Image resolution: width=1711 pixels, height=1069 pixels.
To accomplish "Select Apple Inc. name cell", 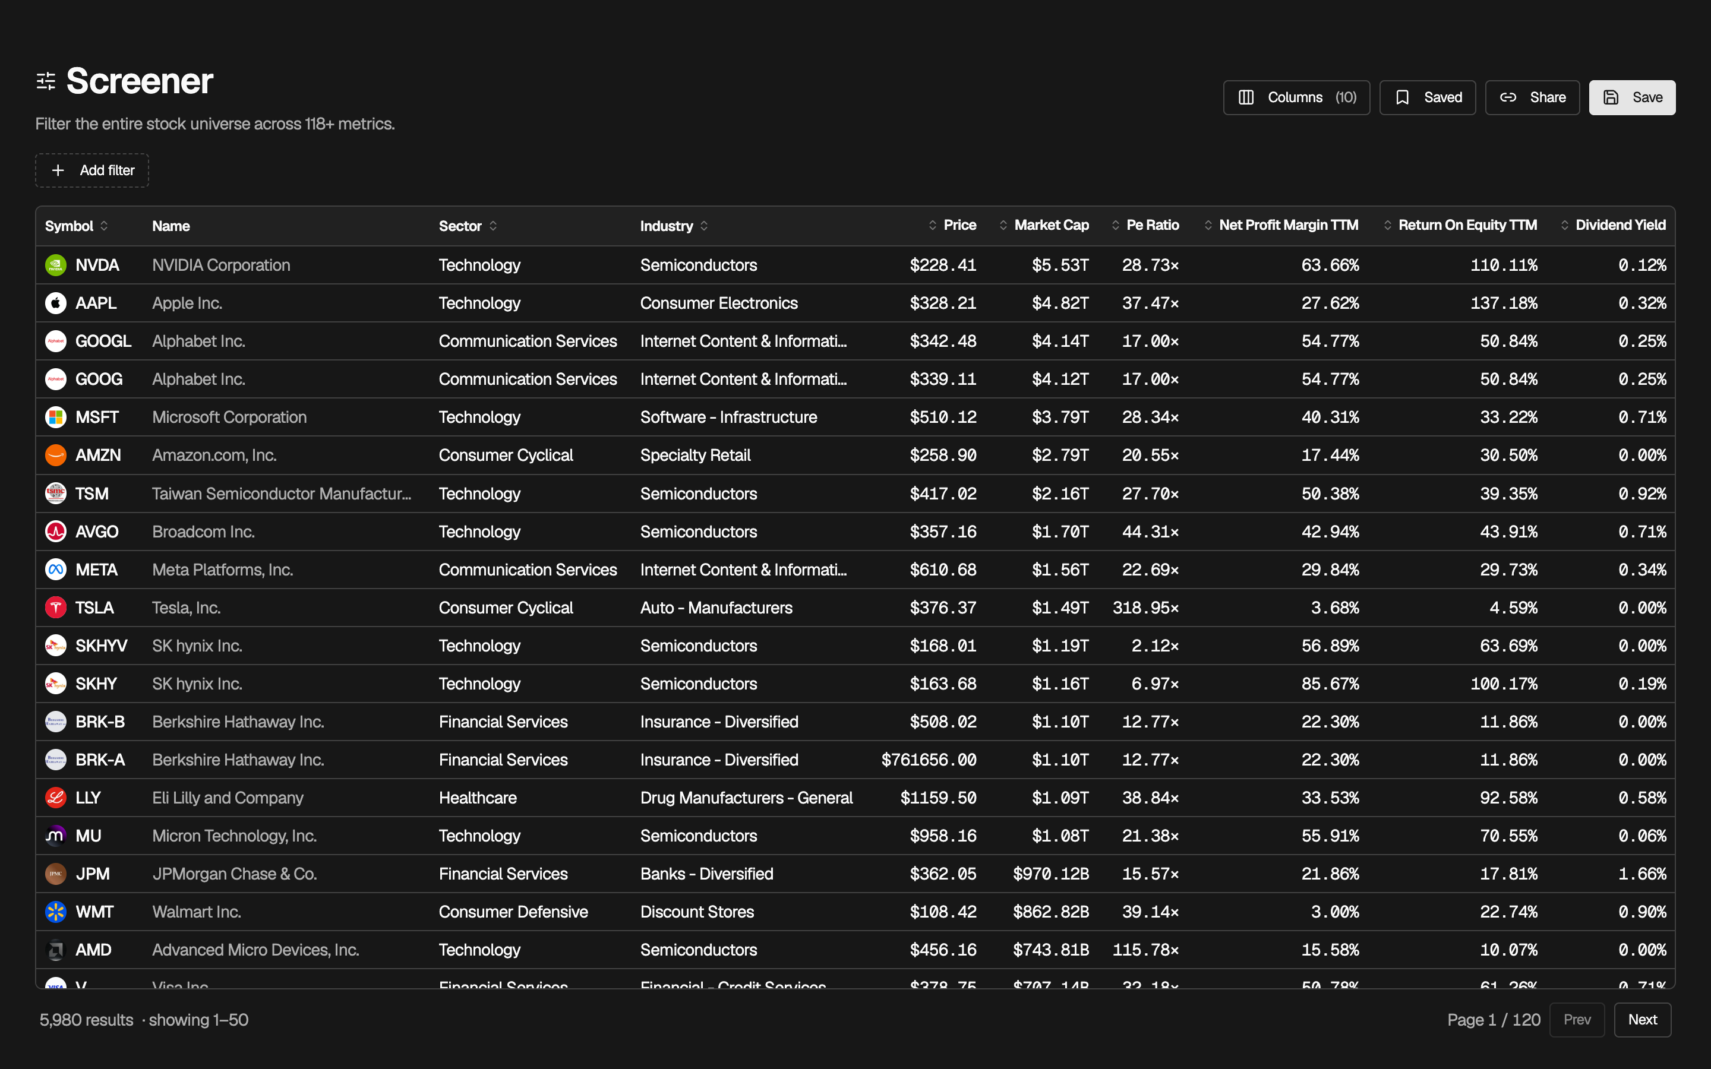I will pos(187,303).
